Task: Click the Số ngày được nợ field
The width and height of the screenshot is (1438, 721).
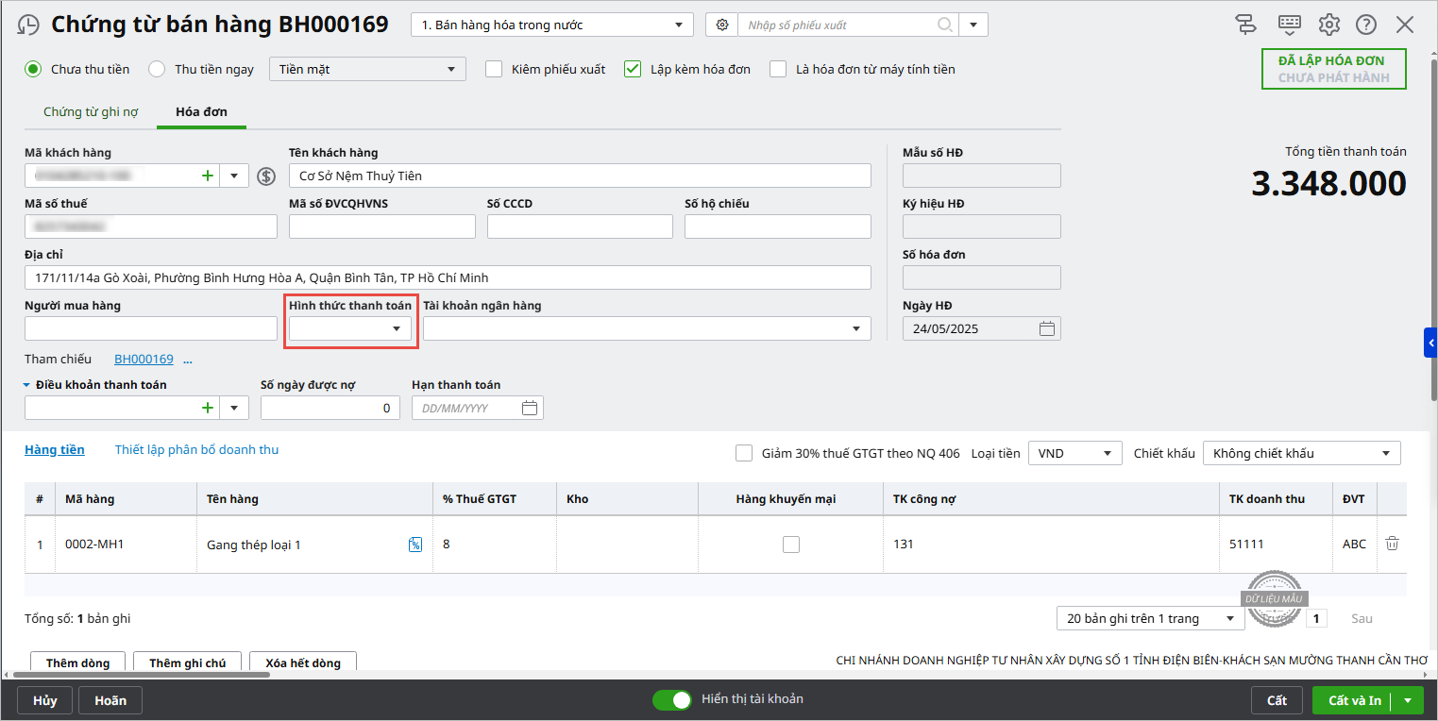Action: click(x=330, y=408)
